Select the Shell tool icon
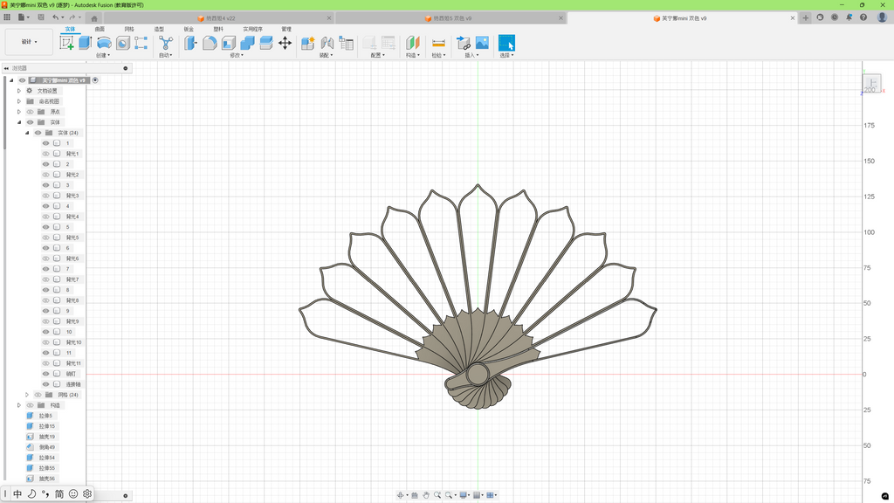Viewport: 894px width, 503px height. coord(229,43)
